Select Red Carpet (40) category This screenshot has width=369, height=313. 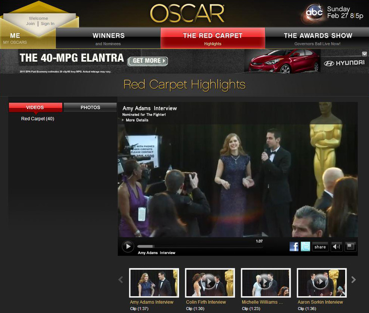38,119
